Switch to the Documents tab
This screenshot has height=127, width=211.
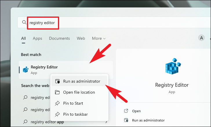[x=59, y=38]
